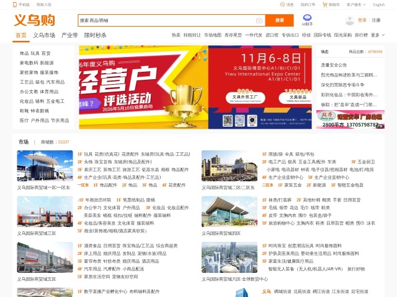Click the 消息 message icon
This screenshot has height=297, width=397.
[x=283, y=4]
